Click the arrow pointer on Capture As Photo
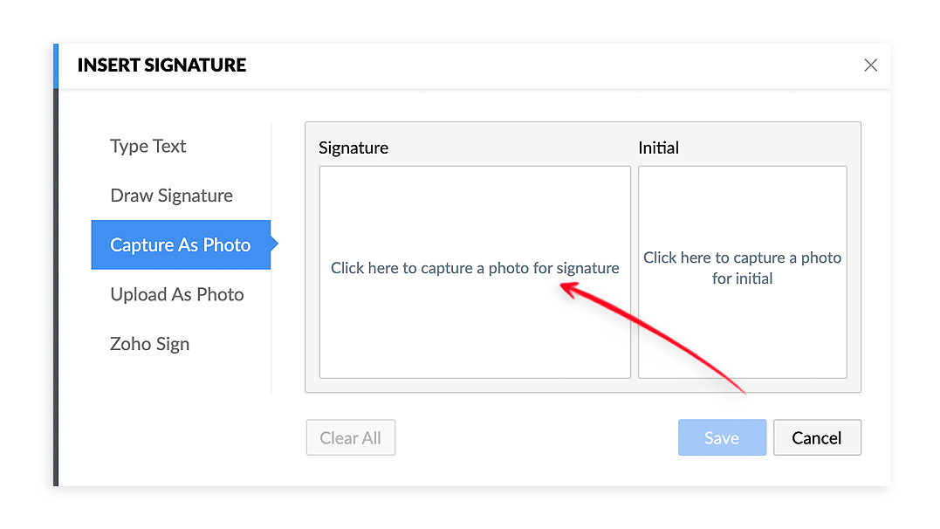 (x=274, y=245)
